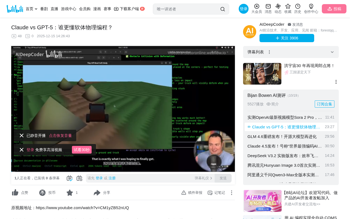Share video with 分享 arrow icon
The image size is (350, 219).
97,193
